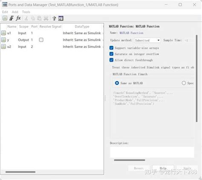Uncheck Saturate on integer overflow
This screenshot has width=202, height=180.
coord(111,54)
